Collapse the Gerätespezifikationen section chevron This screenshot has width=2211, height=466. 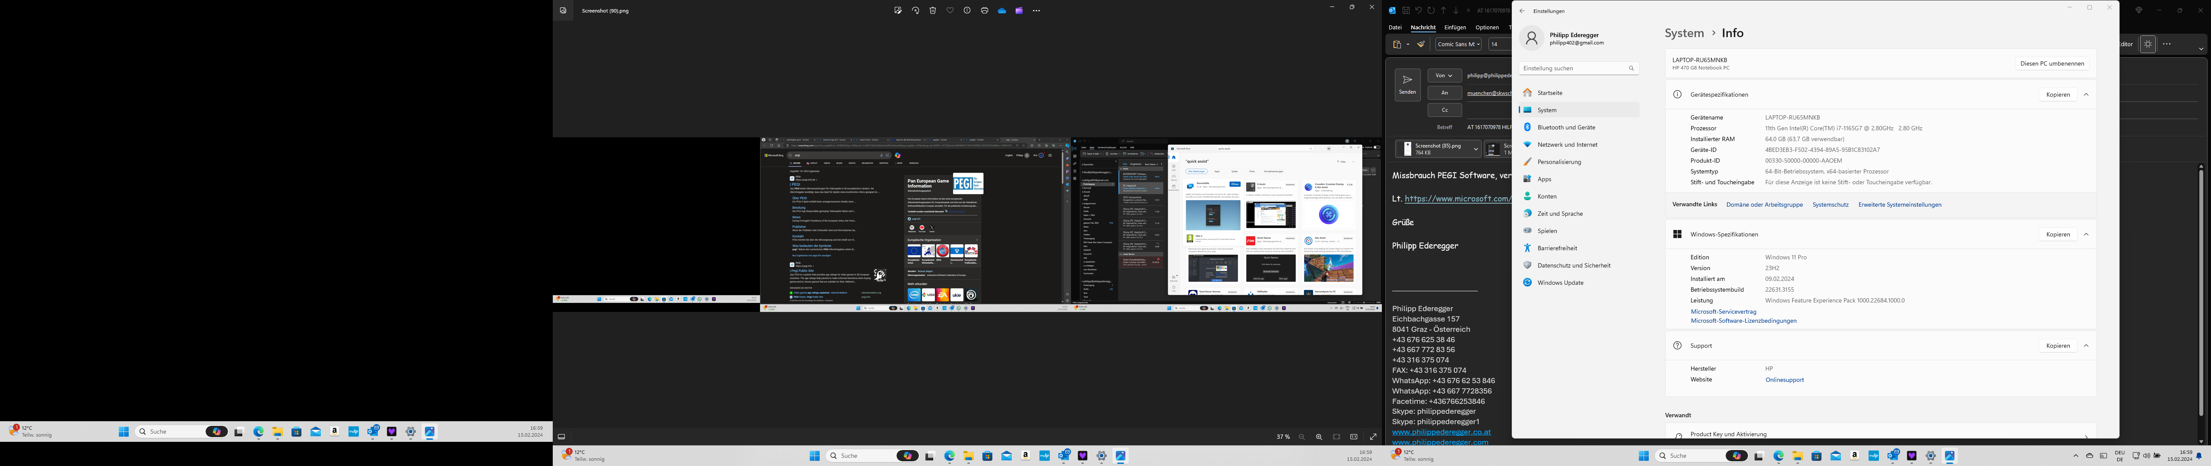pos(2086,94)
